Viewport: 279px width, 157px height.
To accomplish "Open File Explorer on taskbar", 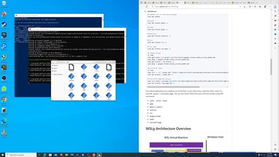I will (x=67, y=155).
